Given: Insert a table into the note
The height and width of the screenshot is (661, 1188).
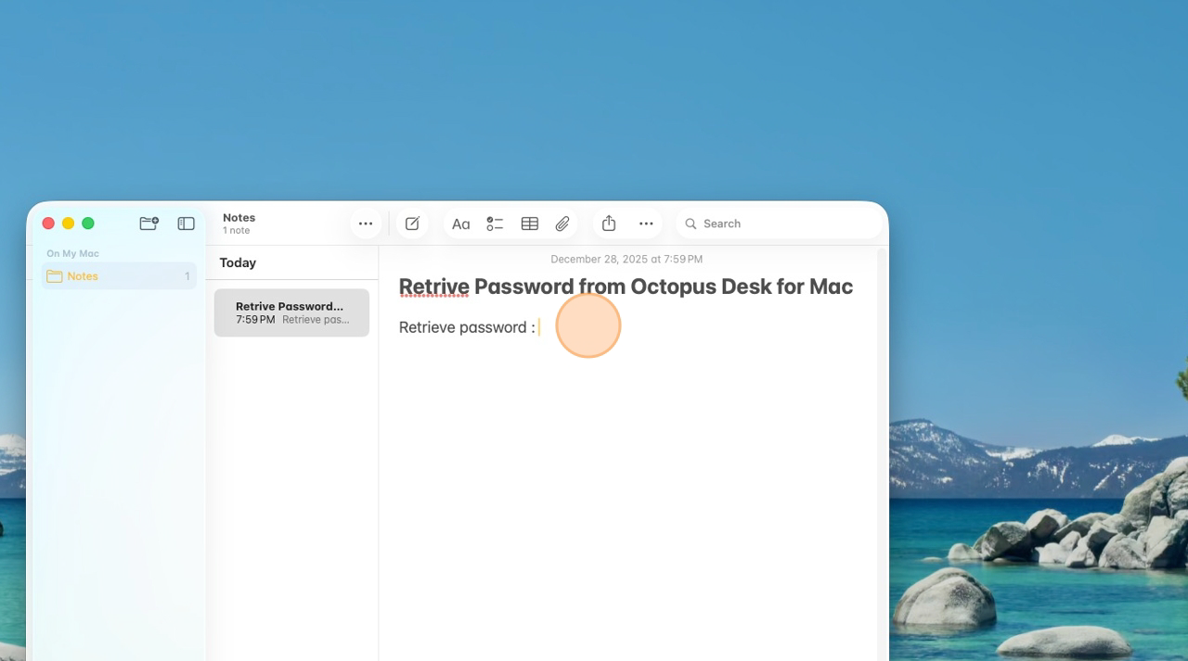Looking at the screenshot, I should (x=529, y=223).
